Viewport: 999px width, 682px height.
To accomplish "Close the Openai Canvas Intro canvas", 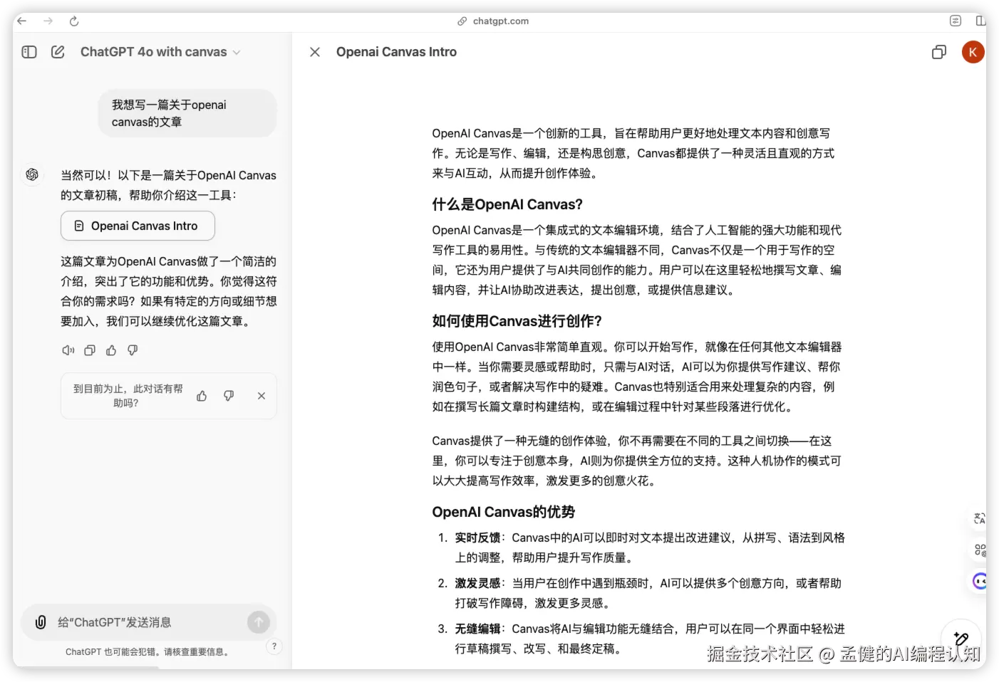I will [x=315, y=52].
